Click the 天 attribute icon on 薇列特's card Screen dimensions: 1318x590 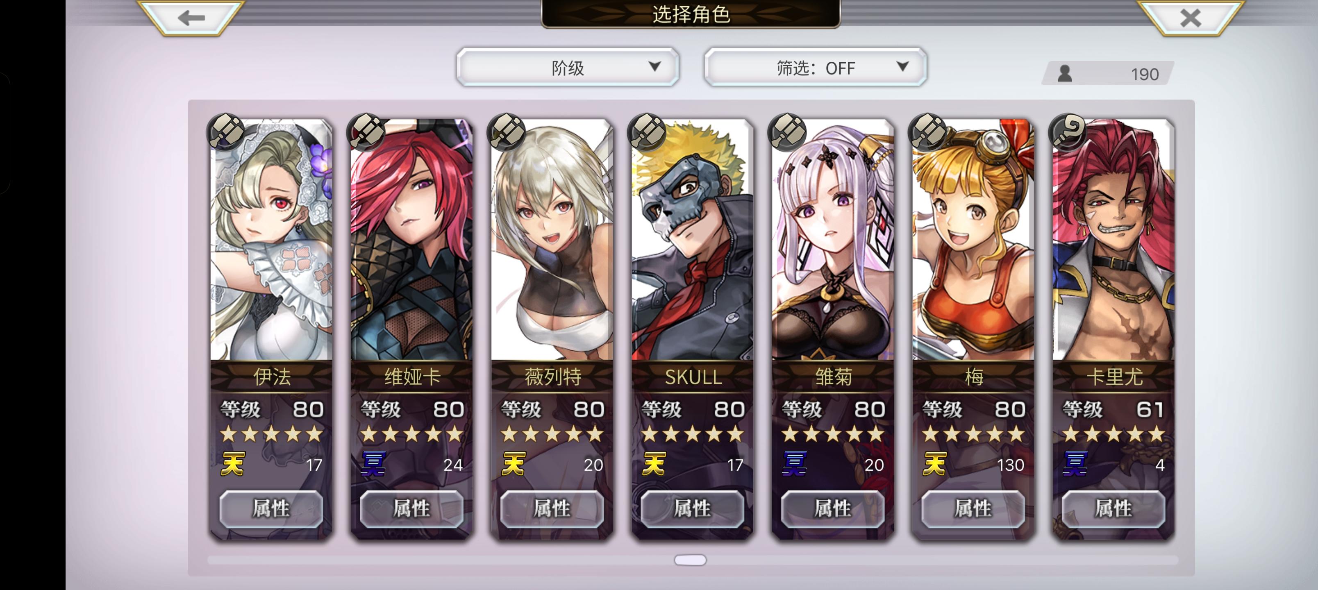pos(514,464)
